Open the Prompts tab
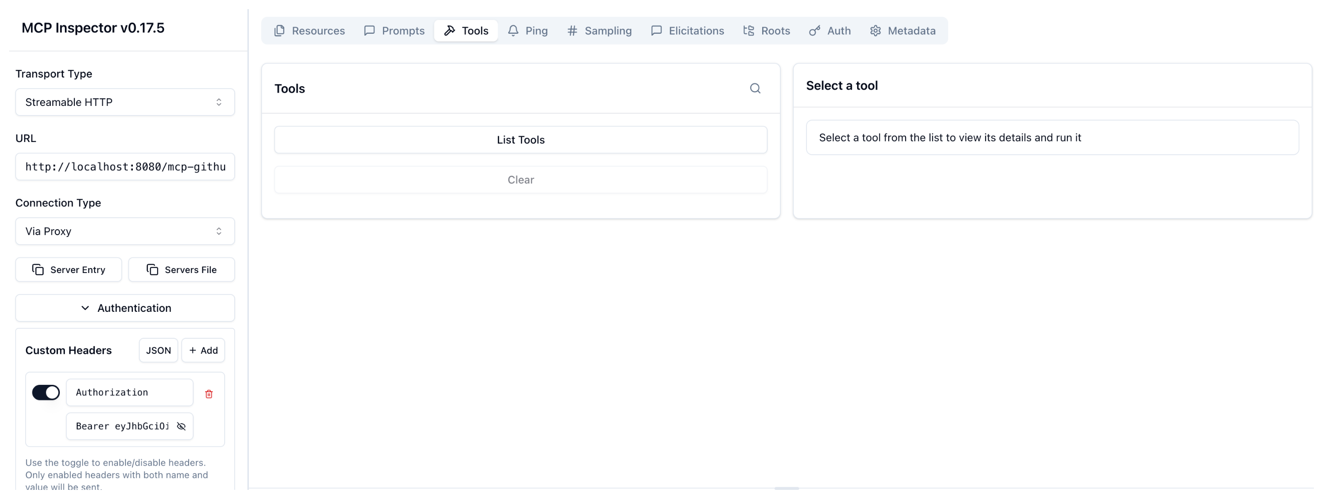Image resolution: width=1323 pixels, height=499 pixels. tap(394, 31)
